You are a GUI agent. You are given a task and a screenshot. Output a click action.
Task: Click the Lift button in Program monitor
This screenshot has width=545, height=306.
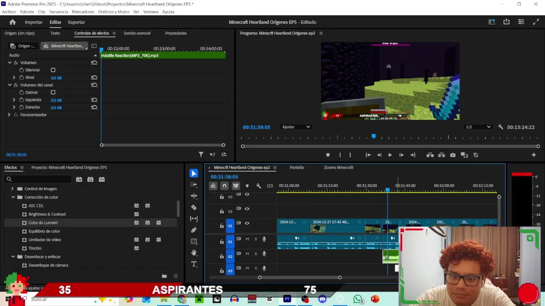tap(430, 155)
